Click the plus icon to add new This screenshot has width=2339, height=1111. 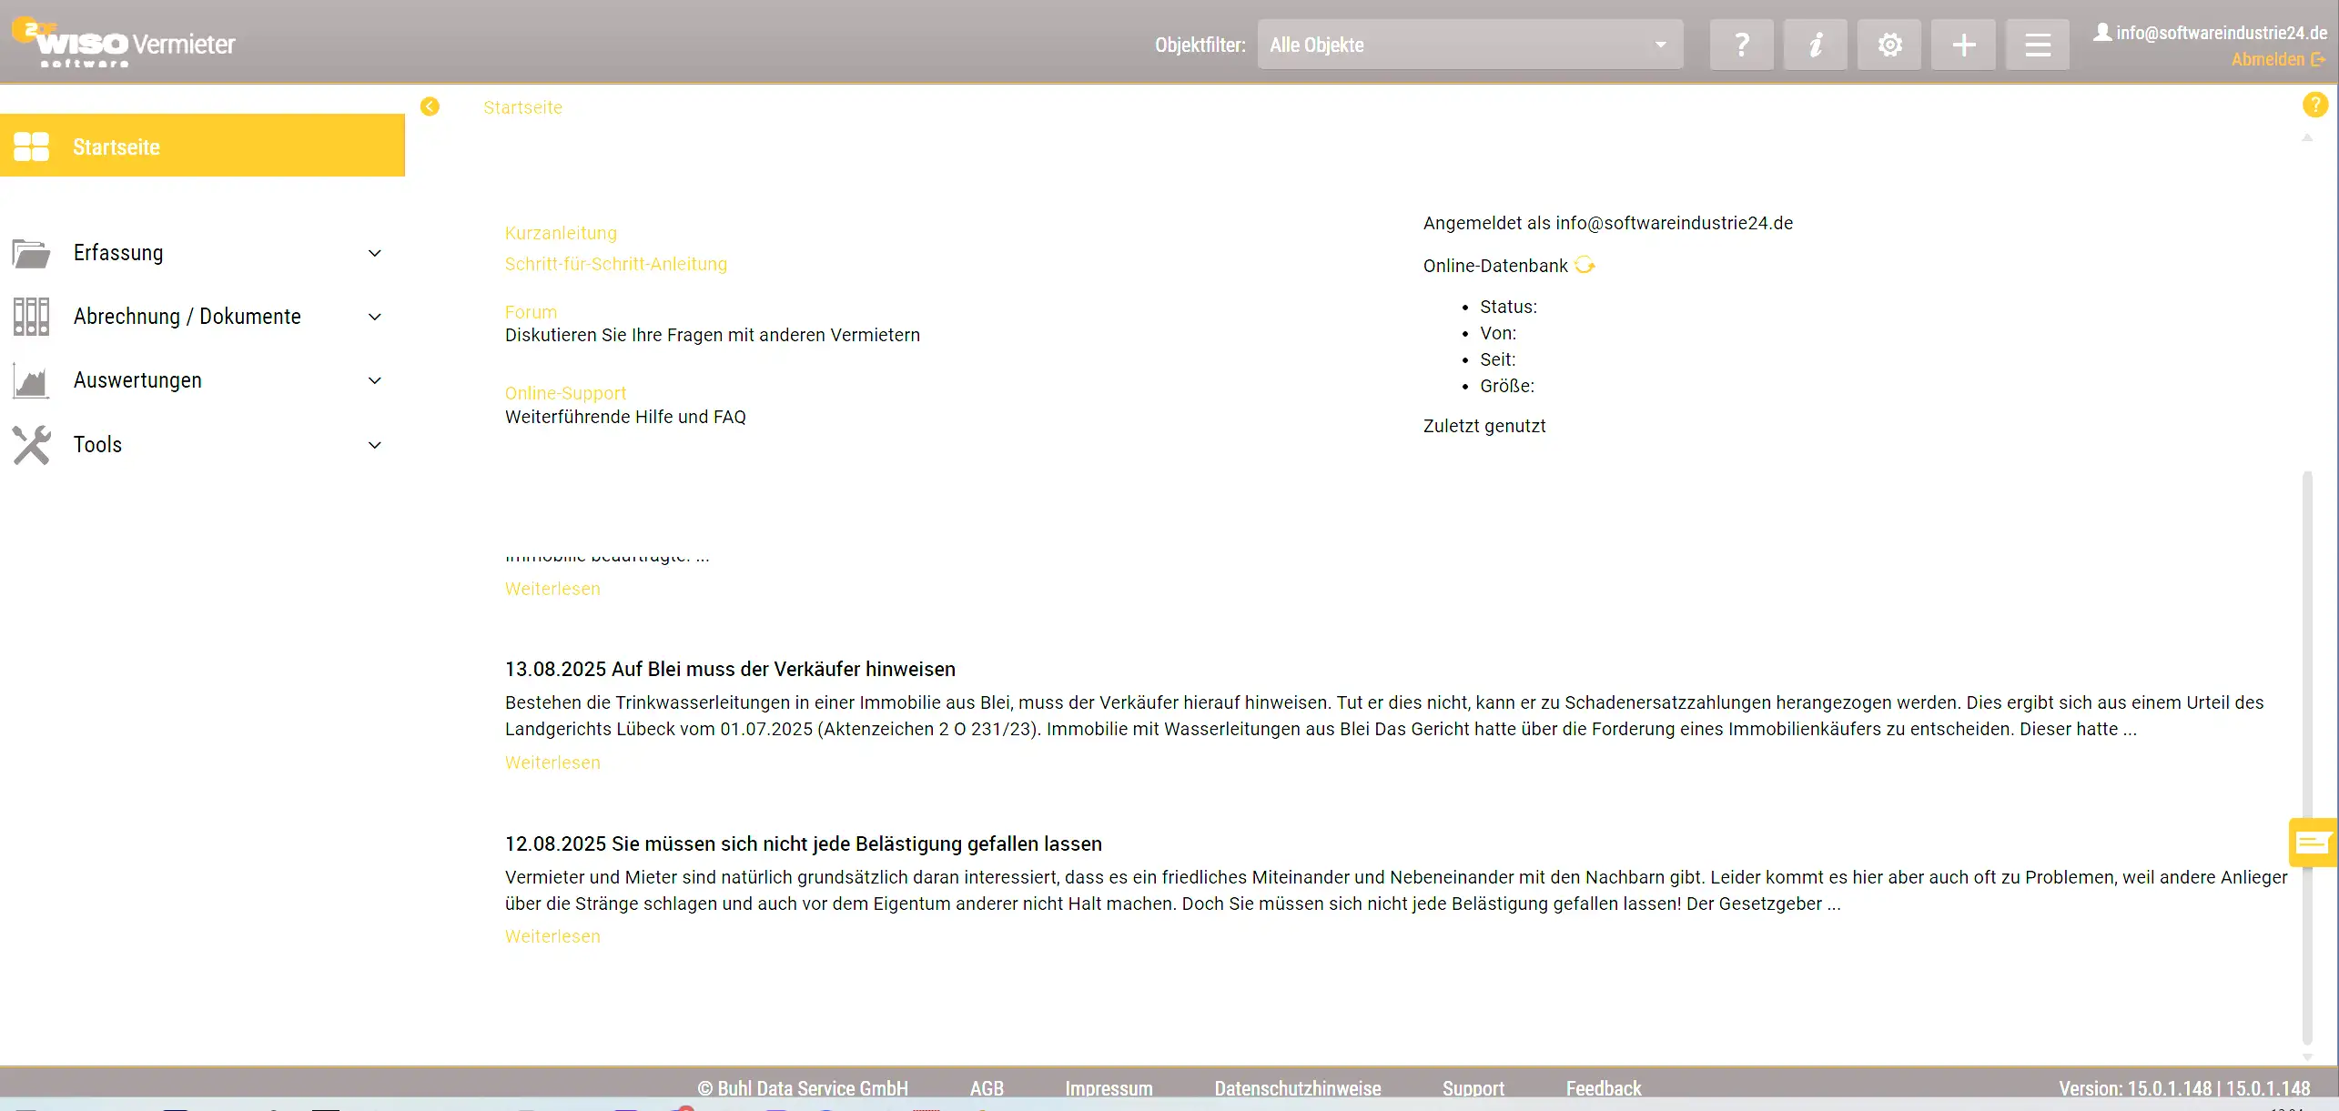[x=1963, y=45]
